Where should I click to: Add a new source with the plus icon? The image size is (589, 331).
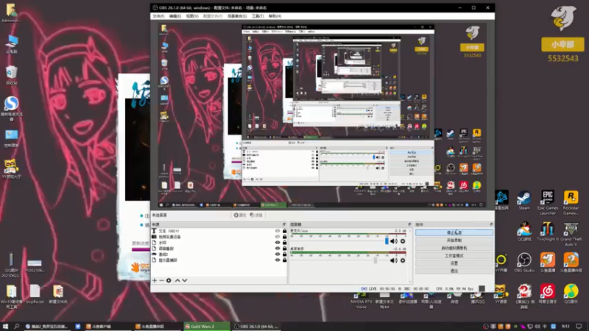click(155, 280)
